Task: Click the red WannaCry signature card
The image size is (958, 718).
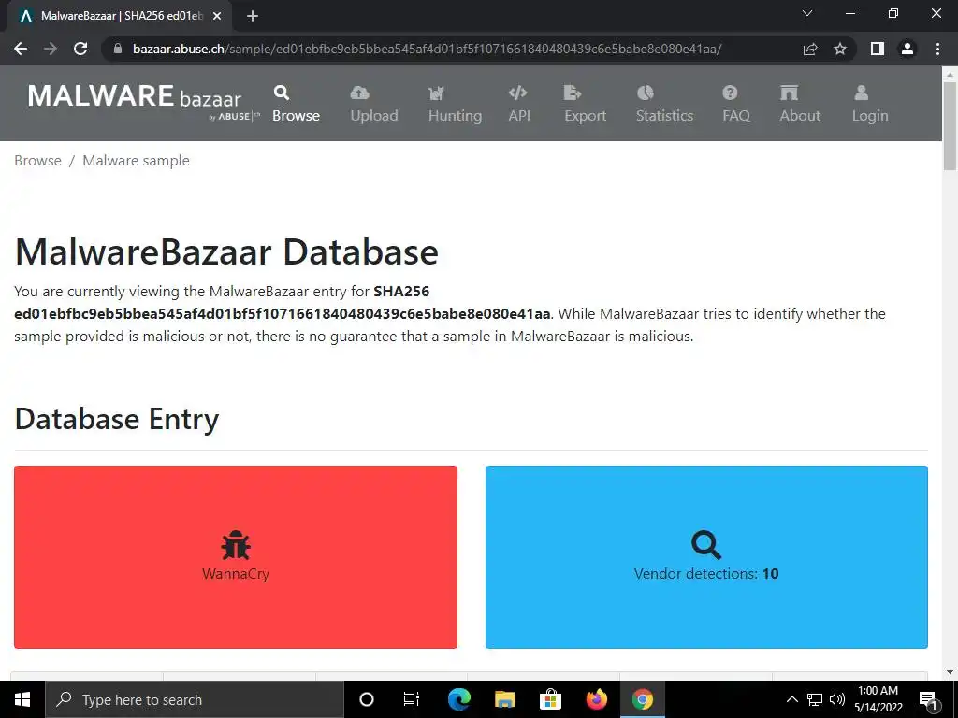Action: point(236,557)
